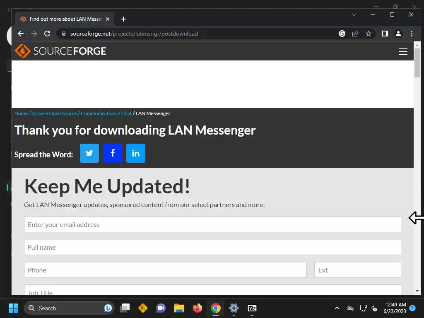Open the SourceForge hamburger menu
This screenshot has height=318, width=424.
(403, 52)
